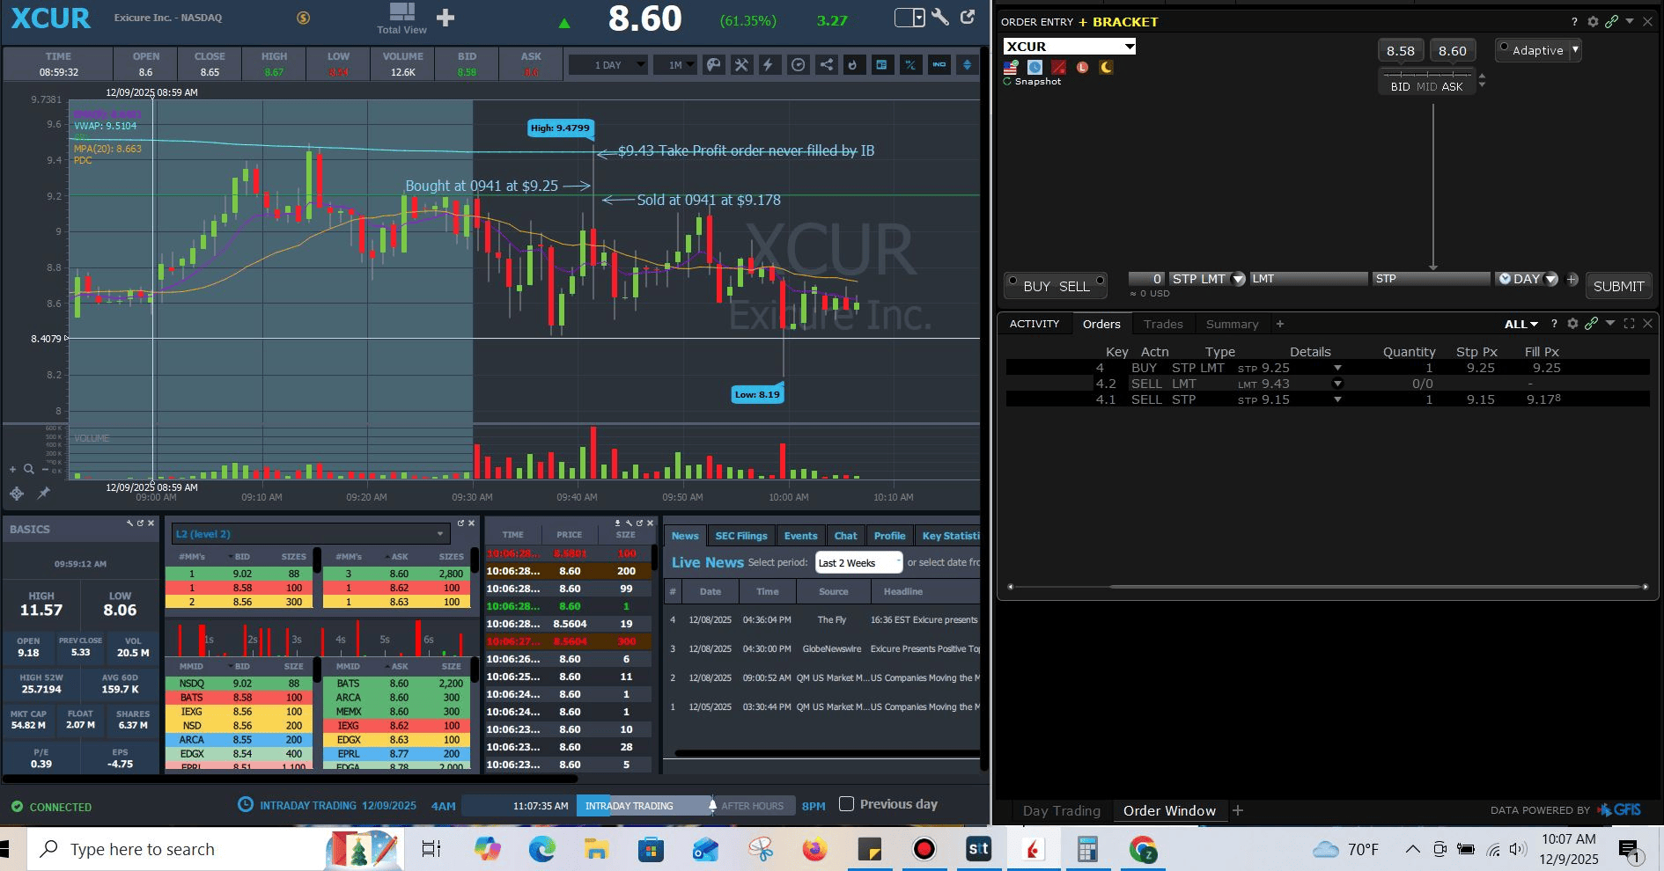
Task: Open chart tools (wrench and hammer) icon
Action: (x=741, y=64)
